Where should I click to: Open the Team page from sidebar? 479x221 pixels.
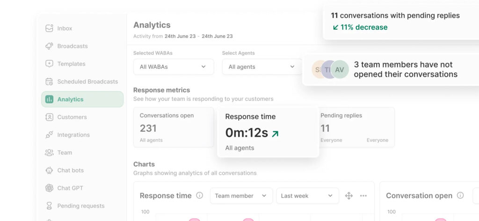(x=65, y=153)
